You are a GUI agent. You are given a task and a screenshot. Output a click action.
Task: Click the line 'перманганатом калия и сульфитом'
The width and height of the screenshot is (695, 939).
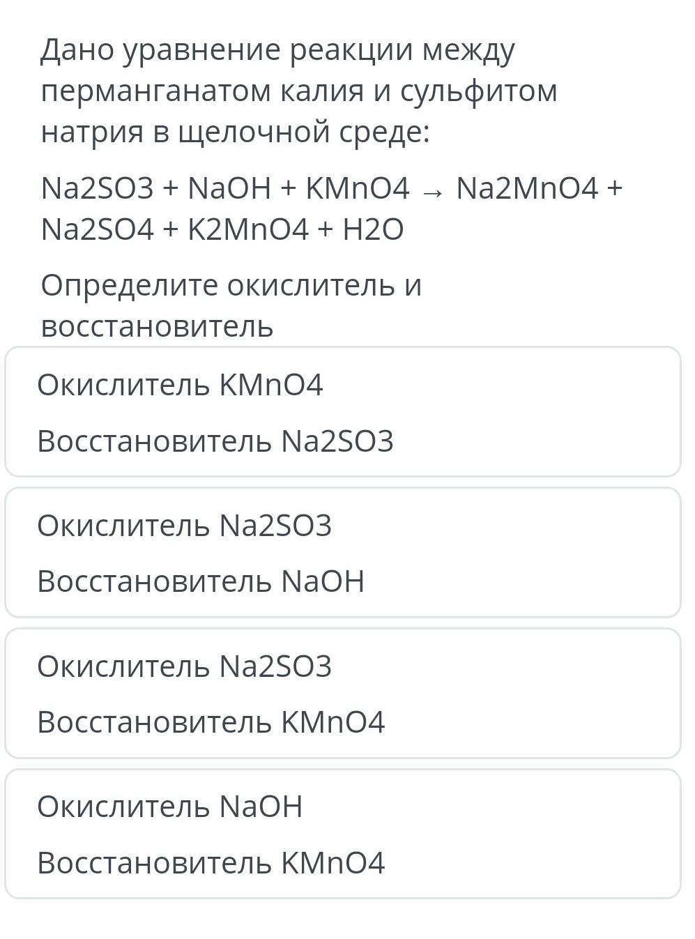[x=298, y=91]
